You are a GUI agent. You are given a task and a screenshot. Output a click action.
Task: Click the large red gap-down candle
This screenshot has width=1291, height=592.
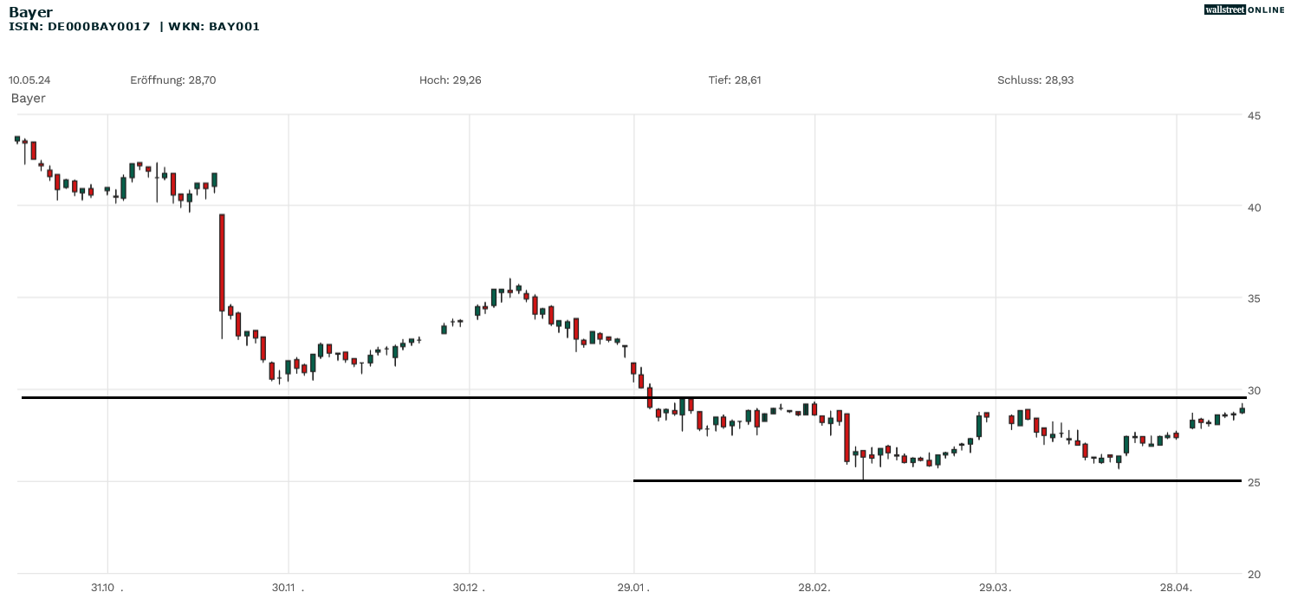222,261
